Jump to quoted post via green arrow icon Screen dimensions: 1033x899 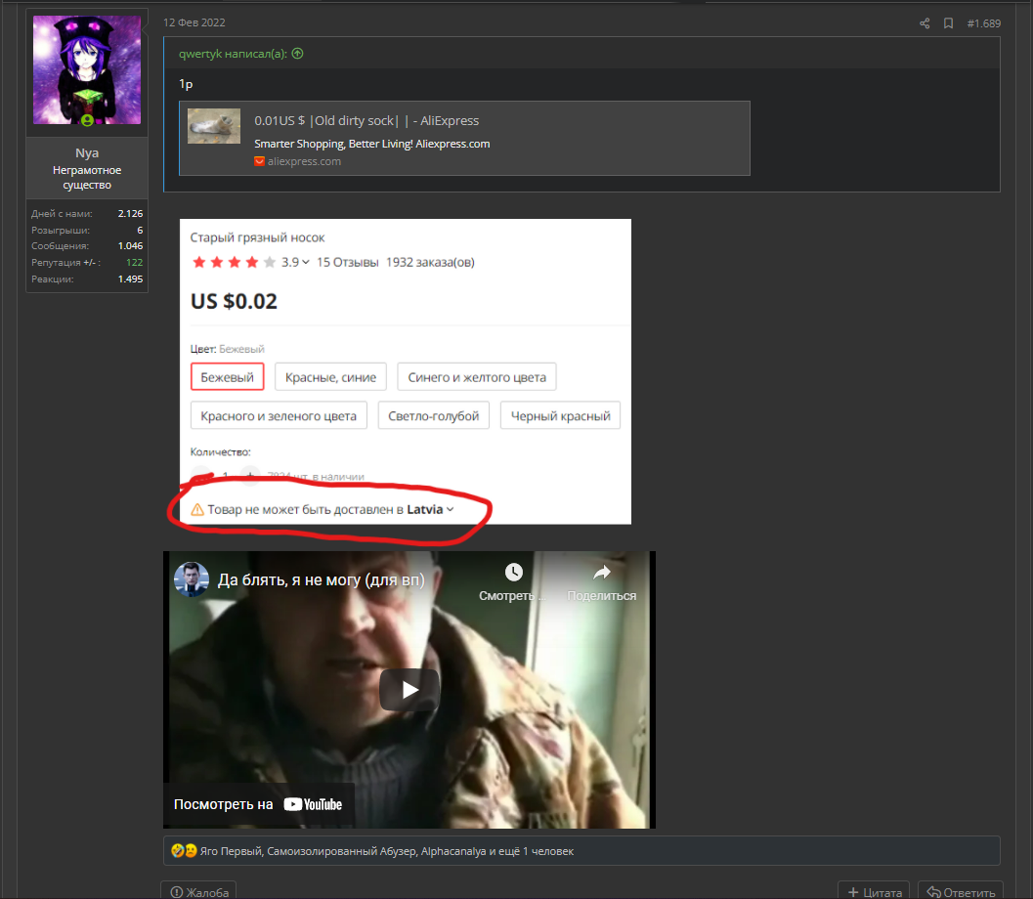pyautogui.click(x=298, y=54)
